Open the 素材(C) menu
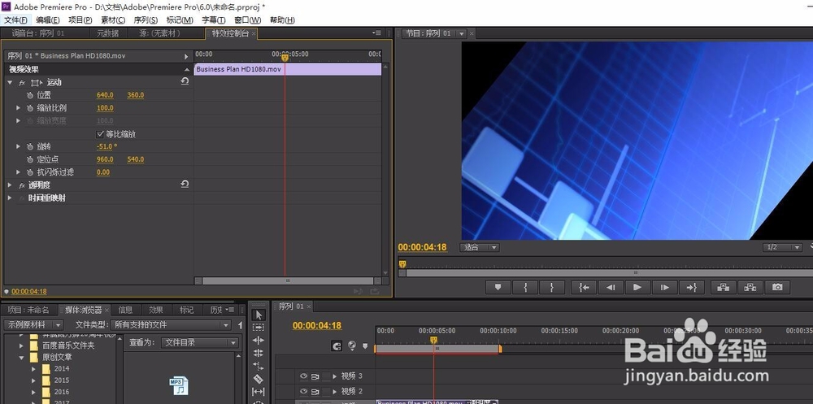This screenshot has width=813, height=404. (113, 20)
